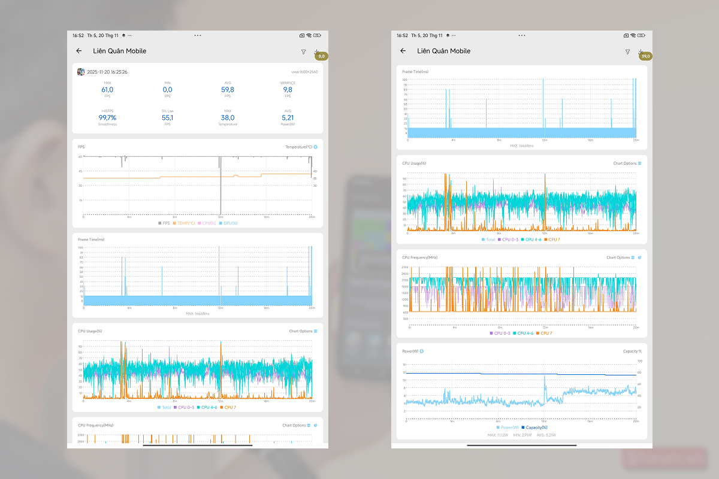The image size is (719, 479).
Task: Tap the MAX 38,0 Temperature value
Action: coord(228,118)
